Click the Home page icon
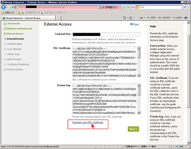This screenshot has width=191, height=149. tap(124, 18)
